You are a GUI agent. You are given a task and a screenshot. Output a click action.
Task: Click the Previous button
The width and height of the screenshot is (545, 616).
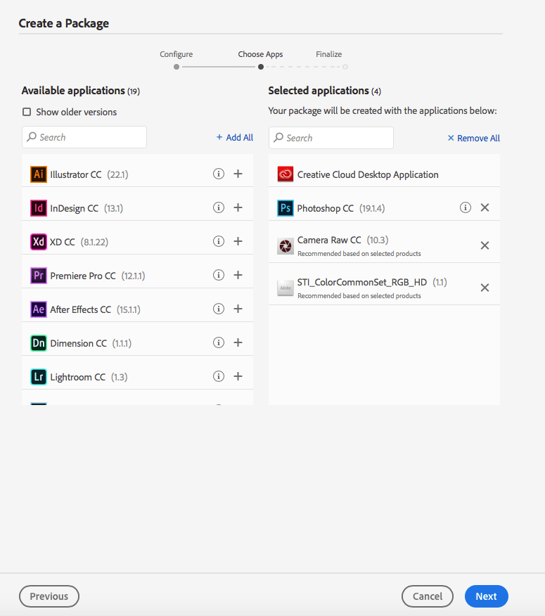click(49, 596)
